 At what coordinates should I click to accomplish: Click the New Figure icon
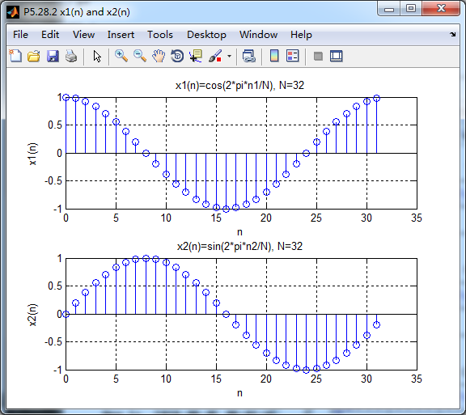click(x=15, y=56)
